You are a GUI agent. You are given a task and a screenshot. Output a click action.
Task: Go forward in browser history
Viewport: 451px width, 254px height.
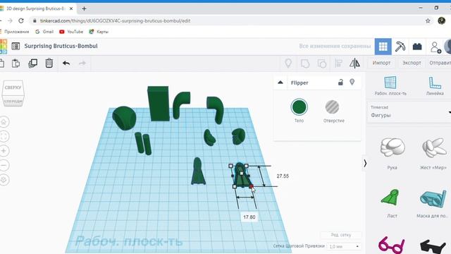pos(10,20)
